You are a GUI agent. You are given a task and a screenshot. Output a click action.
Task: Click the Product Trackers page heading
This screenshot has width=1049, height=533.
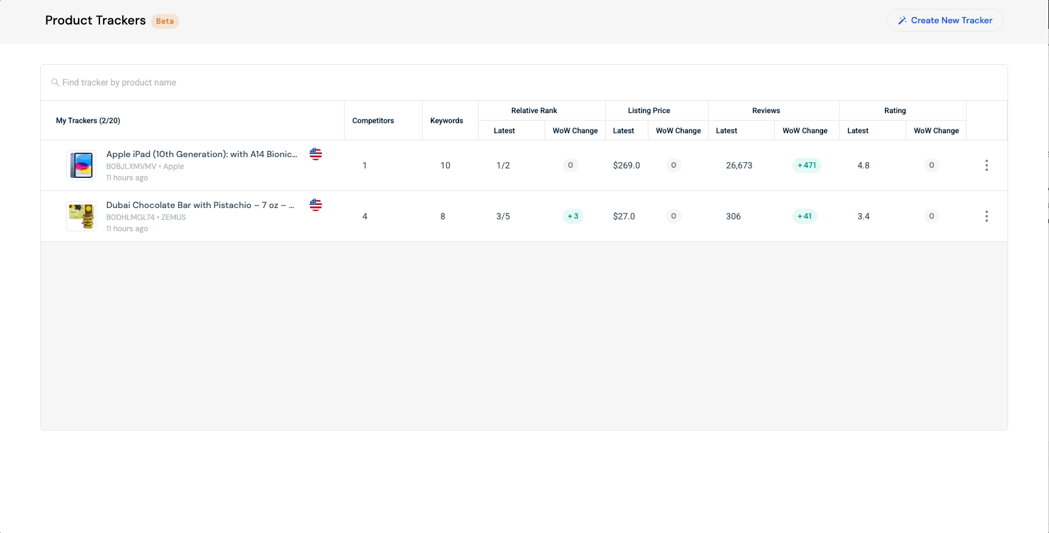point(96,20)
